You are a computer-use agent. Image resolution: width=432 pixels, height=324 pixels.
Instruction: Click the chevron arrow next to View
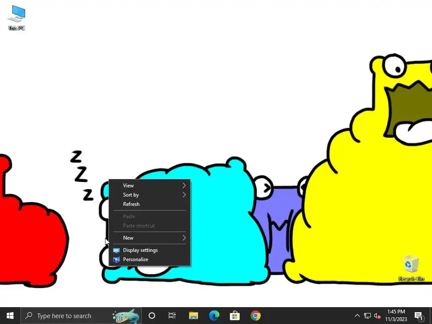(x=184, y=186)
